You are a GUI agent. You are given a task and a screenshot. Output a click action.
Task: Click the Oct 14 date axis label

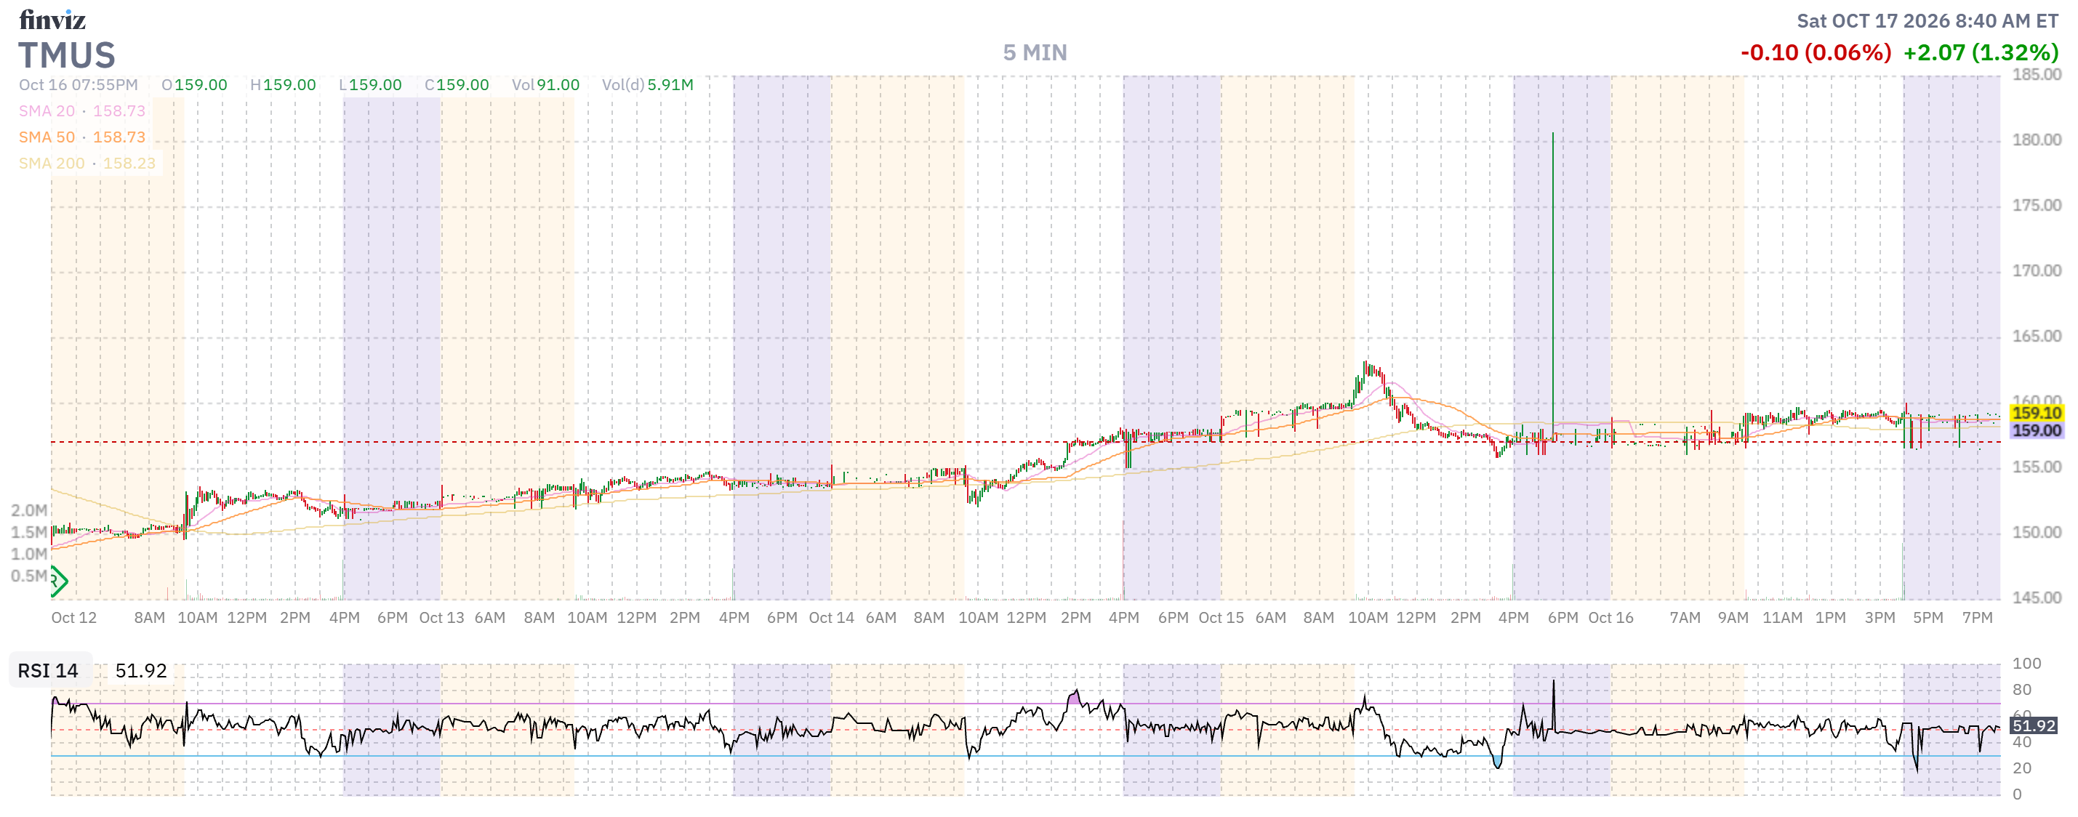[831, 617]
